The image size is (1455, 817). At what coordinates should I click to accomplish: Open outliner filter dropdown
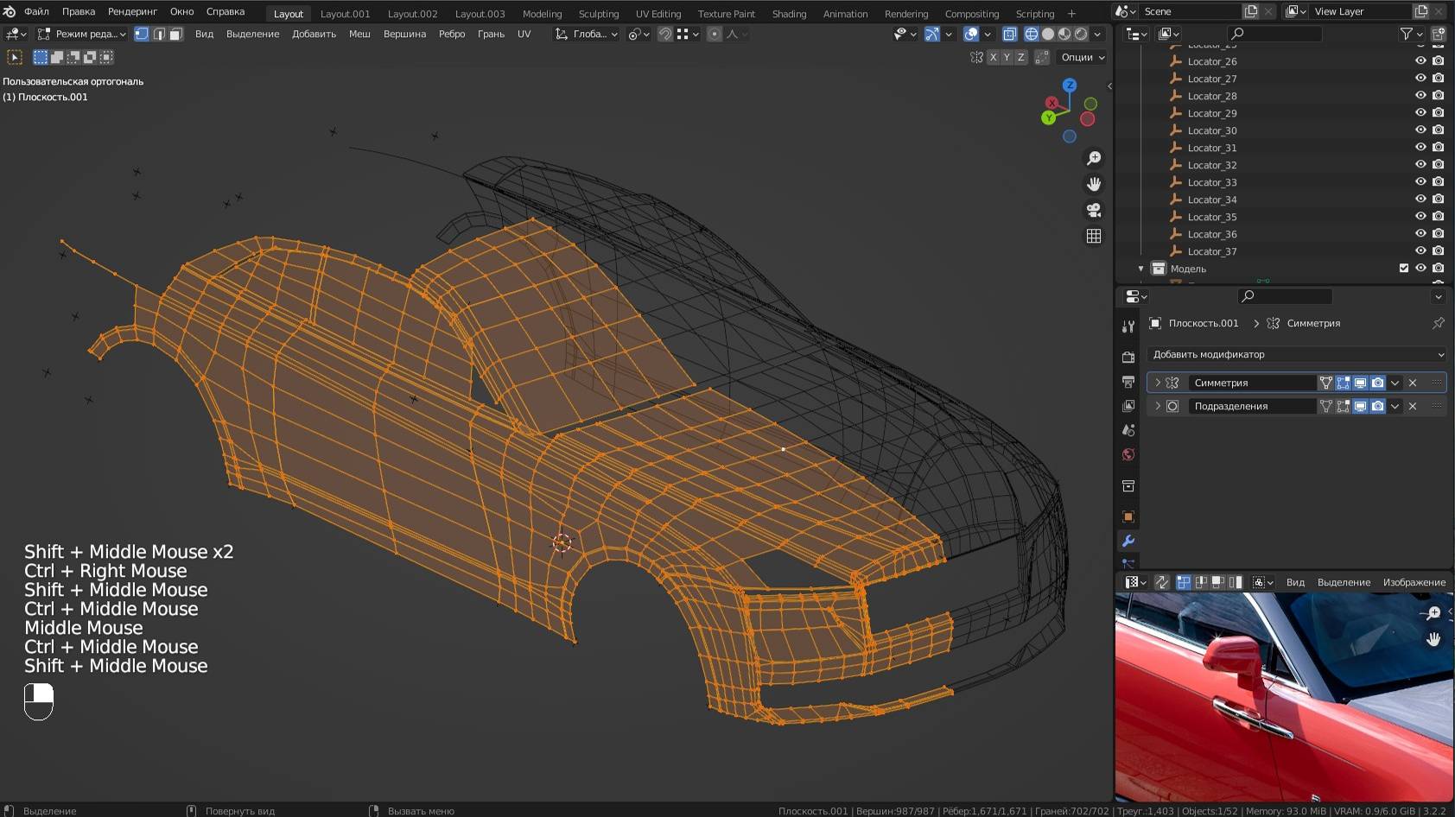1411,34
